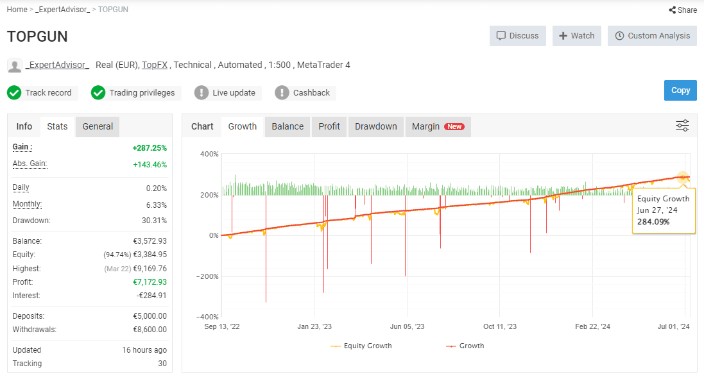
Task: Show the Drawdown chart tab
Action: coord(376,126)
